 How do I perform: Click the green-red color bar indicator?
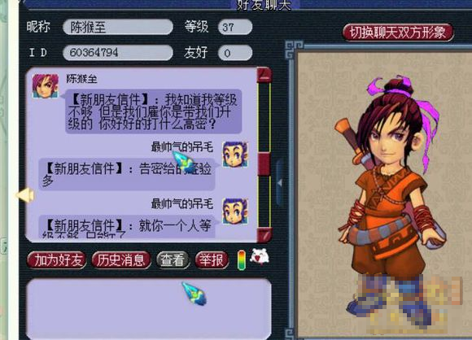point(242,260)
